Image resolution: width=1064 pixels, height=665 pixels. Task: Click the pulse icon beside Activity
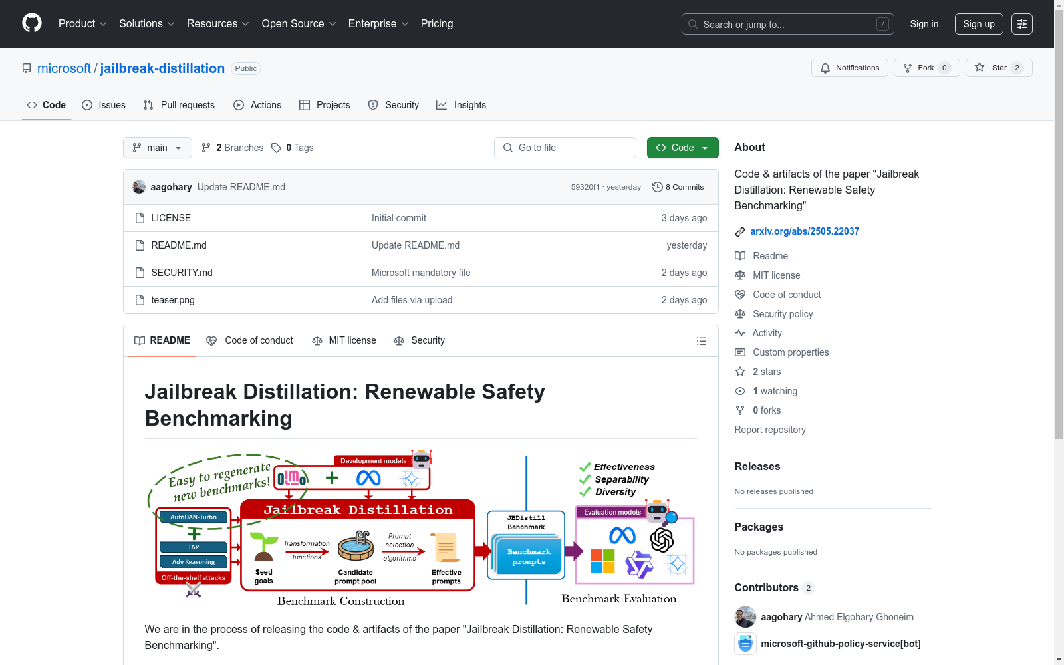740,333
